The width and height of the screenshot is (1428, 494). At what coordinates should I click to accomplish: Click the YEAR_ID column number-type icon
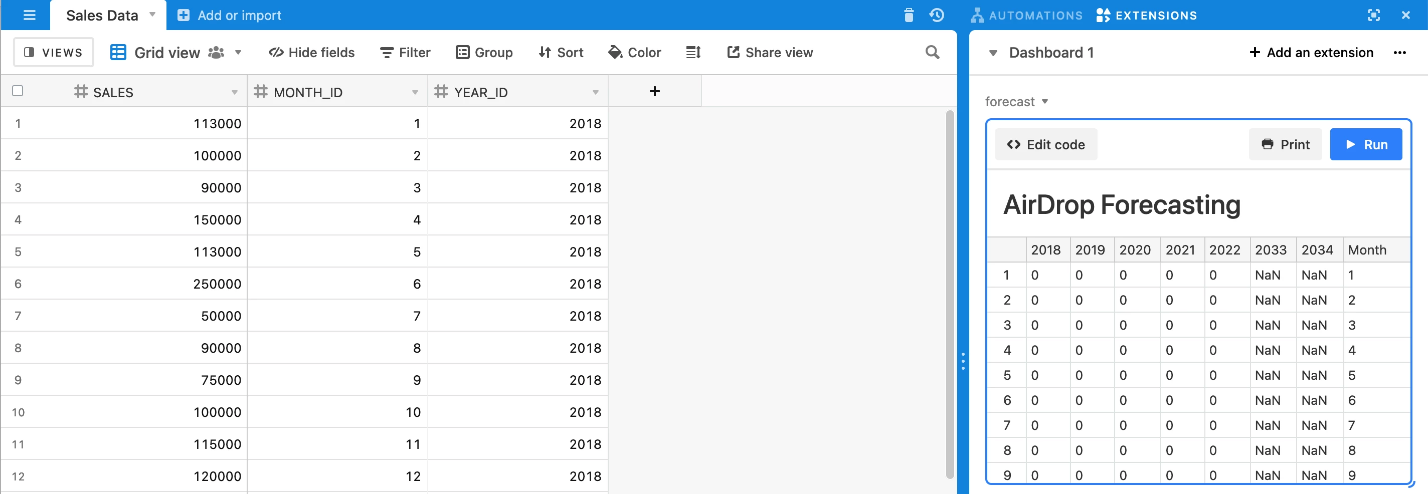point(441,91)
